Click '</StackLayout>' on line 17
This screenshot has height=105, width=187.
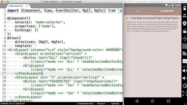(28, 73)
